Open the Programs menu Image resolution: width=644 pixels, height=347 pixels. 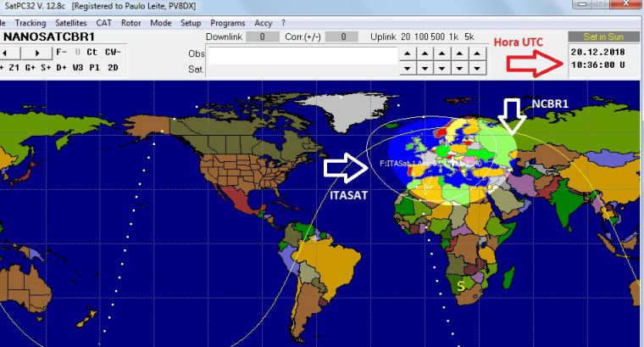pos(227,23)
